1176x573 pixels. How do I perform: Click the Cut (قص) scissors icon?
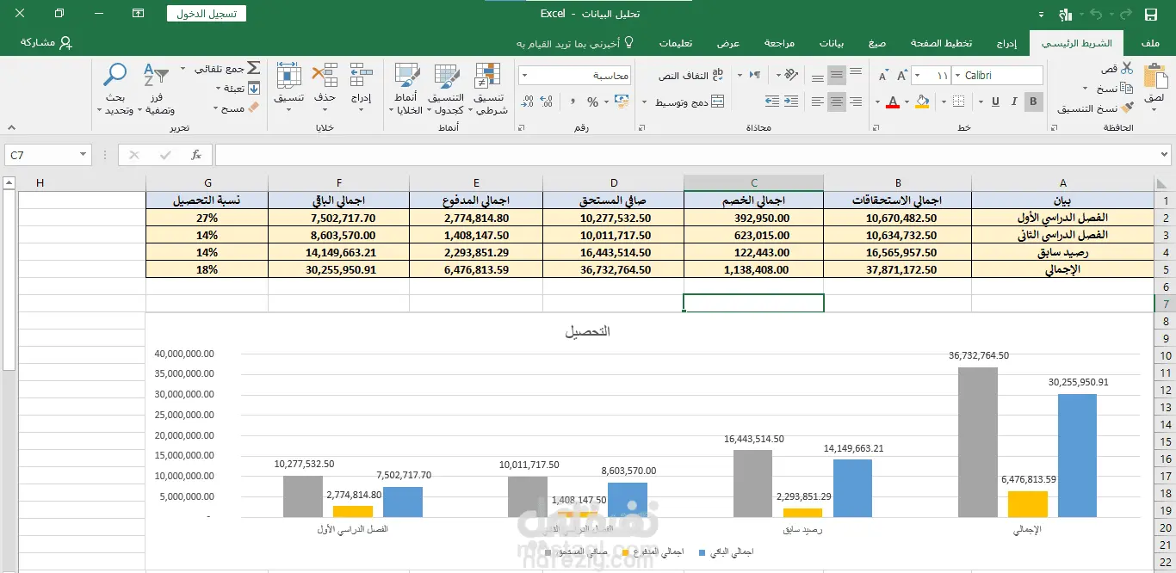(x=1127, y=68)
